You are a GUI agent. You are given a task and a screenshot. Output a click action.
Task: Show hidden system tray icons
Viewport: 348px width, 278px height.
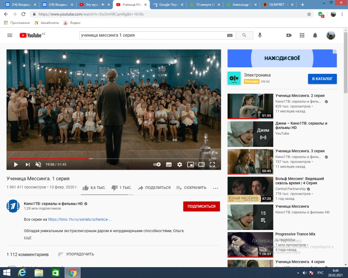pos(298,273)
